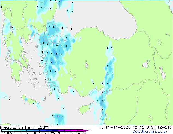Viewport: 173px width, 134px height.
Task: Click the 15–20 mm legend swatch
Action: point(42,130)
